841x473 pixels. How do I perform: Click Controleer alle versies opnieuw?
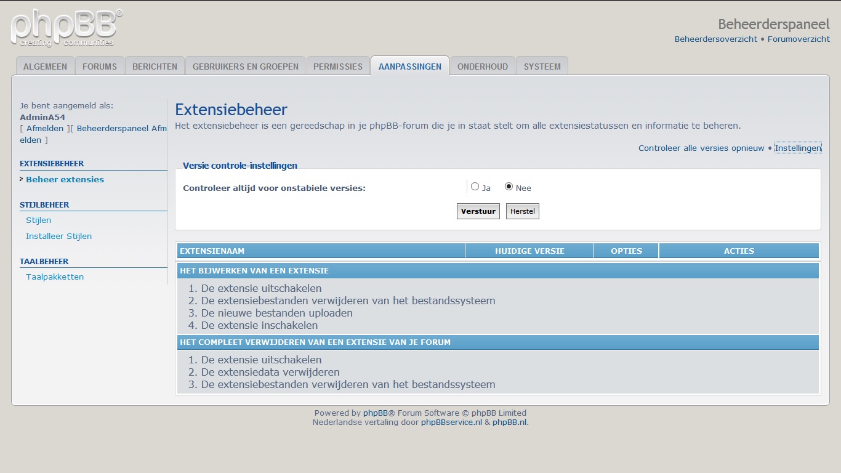701,148
